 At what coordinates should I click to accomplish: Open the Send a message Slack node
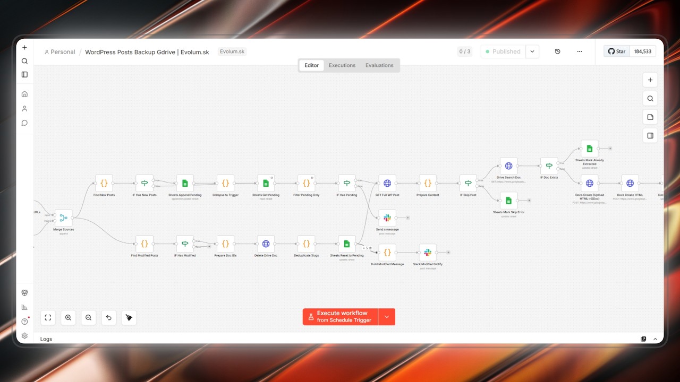[x=387, y=218]
